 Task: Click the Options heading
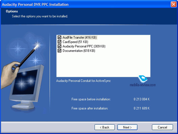12,11
